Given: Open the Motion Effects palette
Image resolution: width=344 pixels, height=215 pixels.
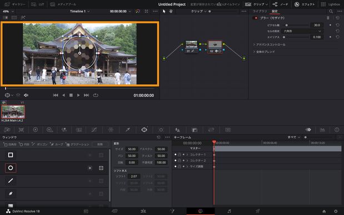Looking at the screenshot, I should [79, 130].
